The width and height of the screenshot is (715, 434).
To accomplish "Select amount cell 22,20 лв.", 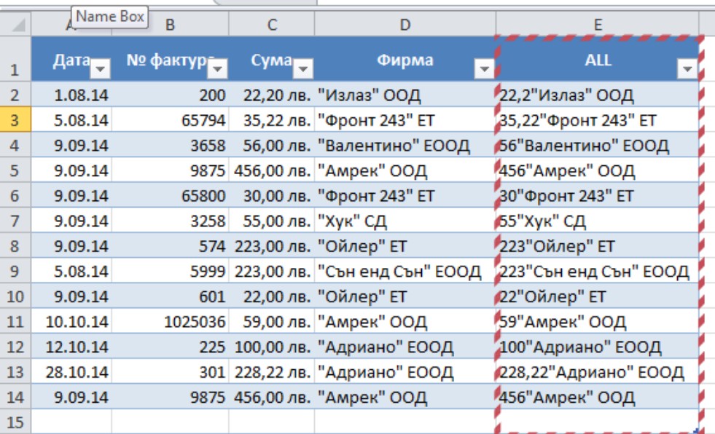I will [272, 95].
